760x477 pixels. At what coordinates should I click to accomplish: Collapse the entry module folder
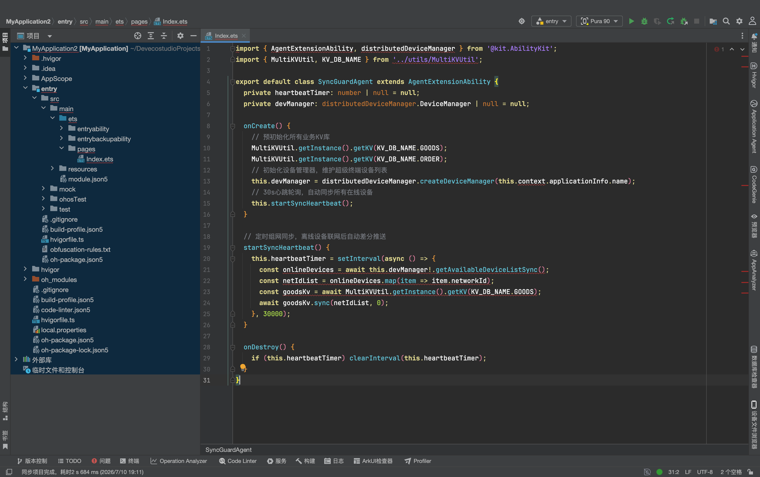(25, 88)
